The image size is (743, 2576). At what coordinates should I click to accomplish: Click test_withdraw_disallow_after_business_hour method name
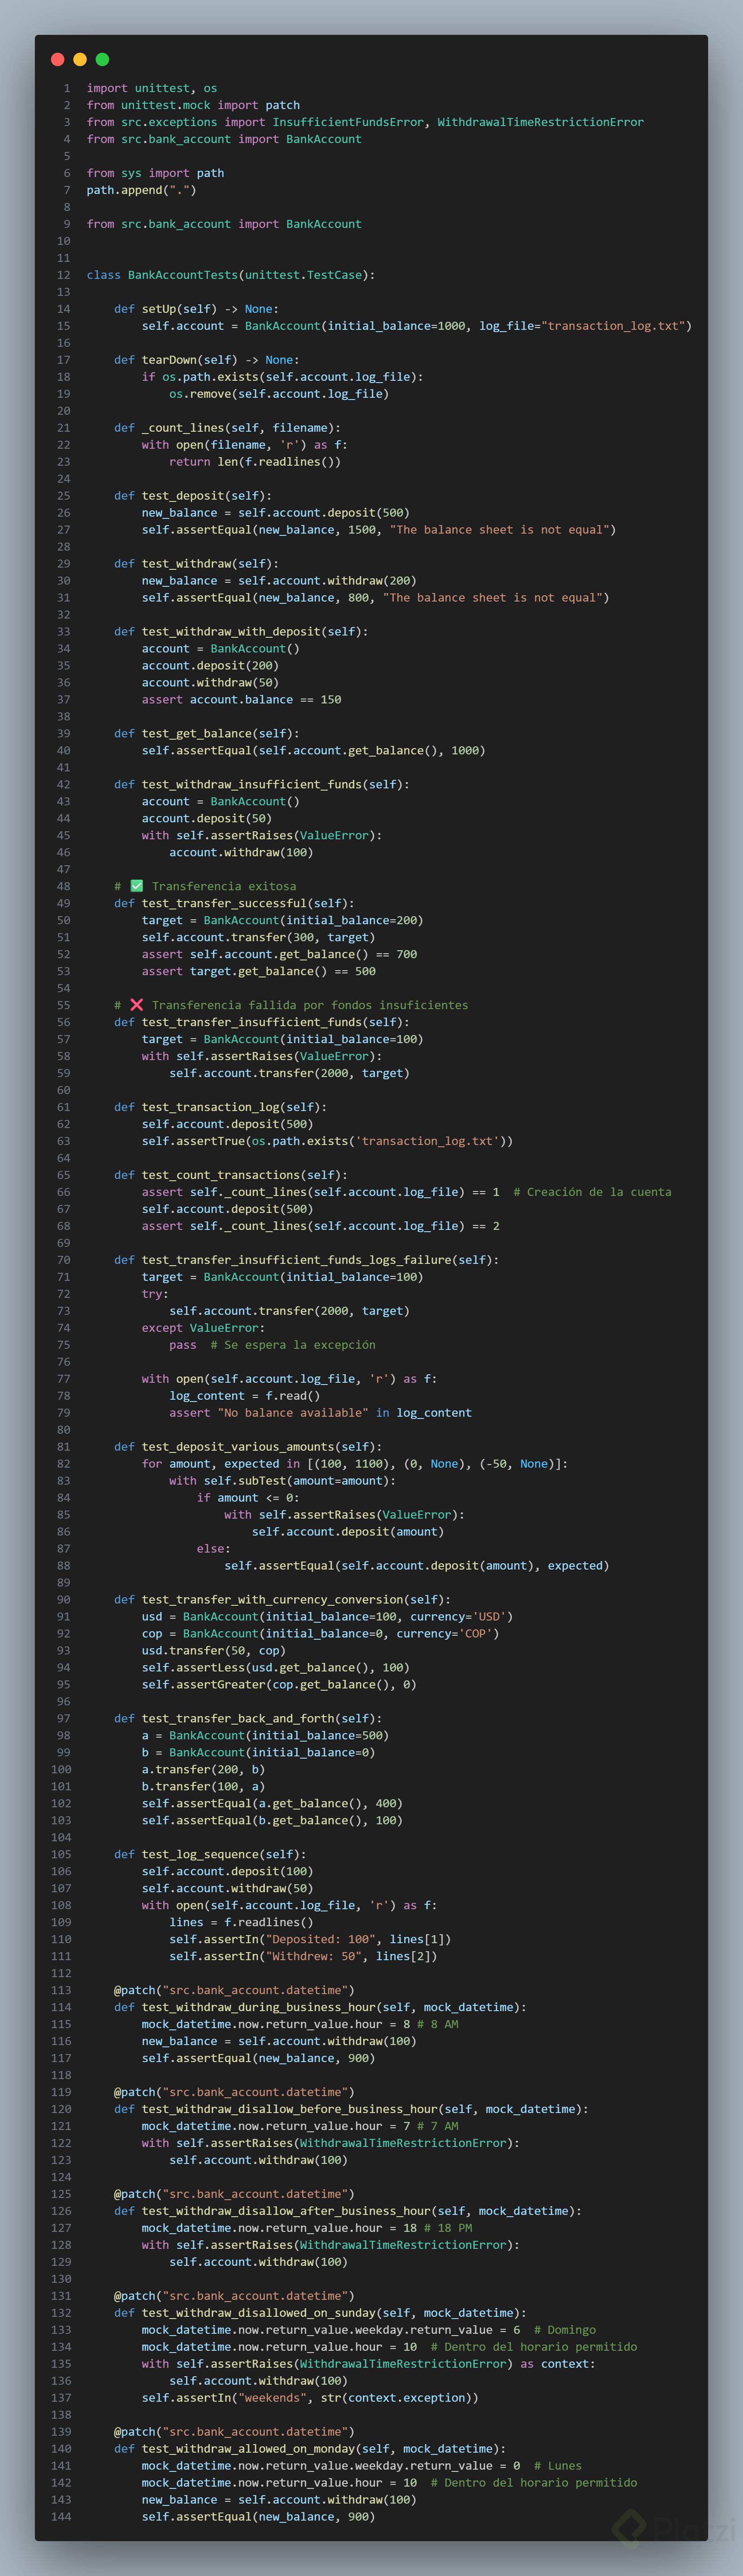(286, 2211)
